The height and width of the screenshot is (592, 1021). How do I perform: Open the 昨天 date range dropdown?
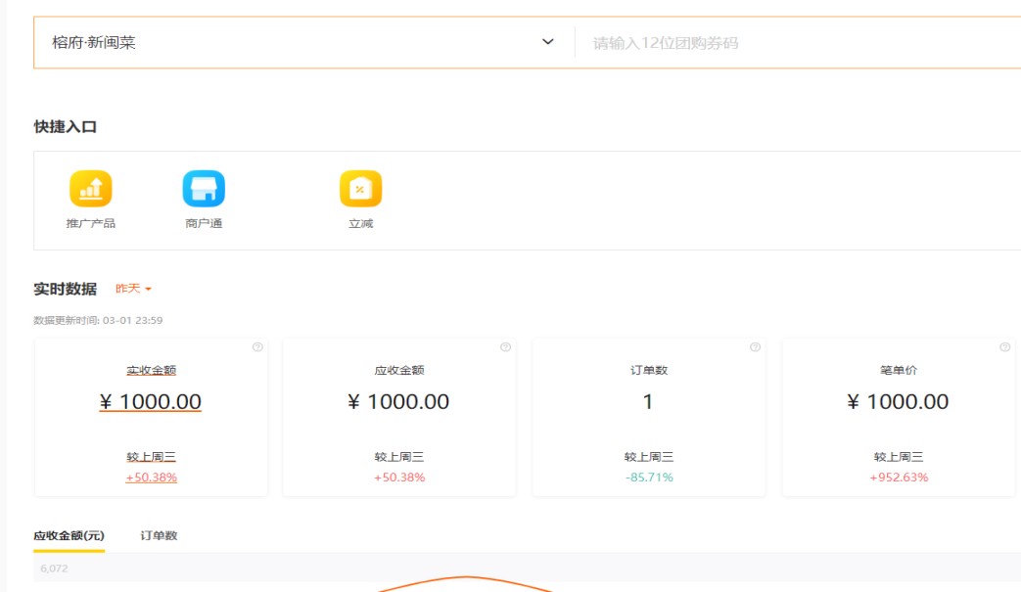point(133,289)
